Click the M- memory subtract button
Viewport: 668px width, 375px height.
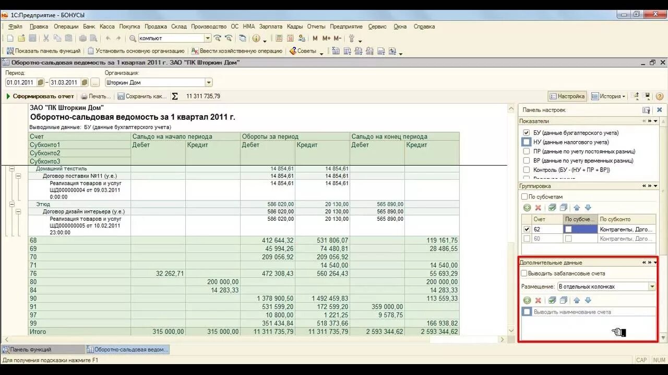pos(338,38)
